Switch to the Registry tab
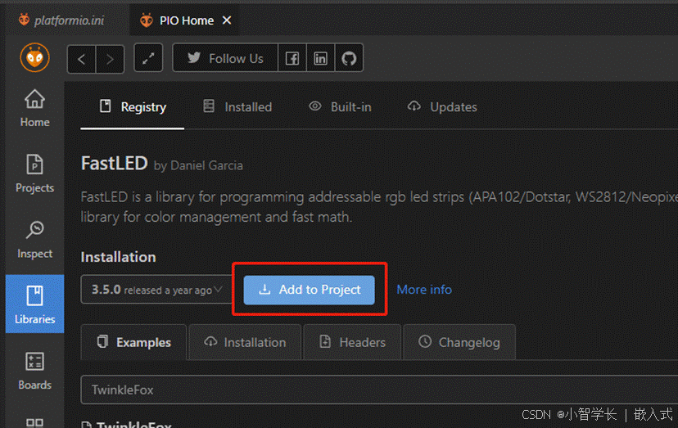 pos(133,106)
